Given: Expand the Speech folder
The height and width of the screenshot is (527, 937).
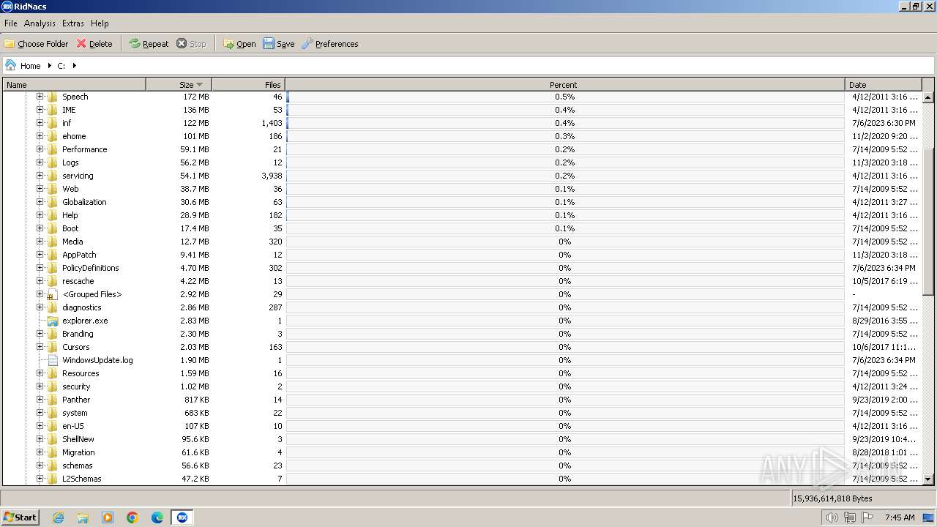Looking at the screenshot, I should tap(40, 97).
